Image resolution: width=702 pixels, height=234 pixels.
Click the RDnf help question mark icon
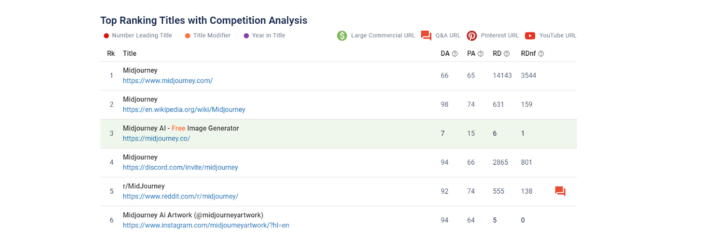coord(541,54)
